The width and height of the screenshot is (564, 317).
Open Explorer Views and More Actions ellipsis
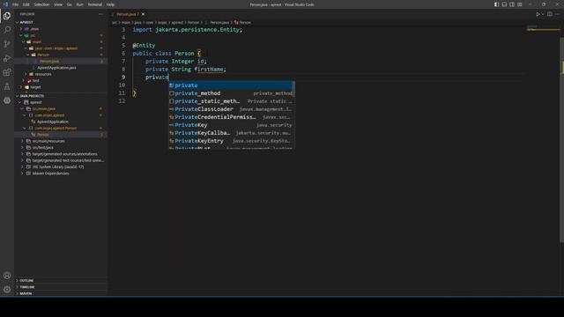pos(100,14)
